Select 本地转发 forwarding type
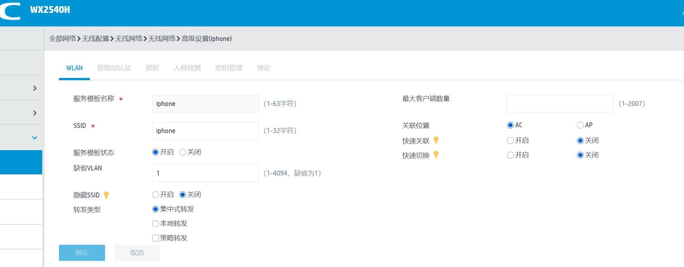The width and height of the screenshot is (684, 267). click(x=155, y=224)
